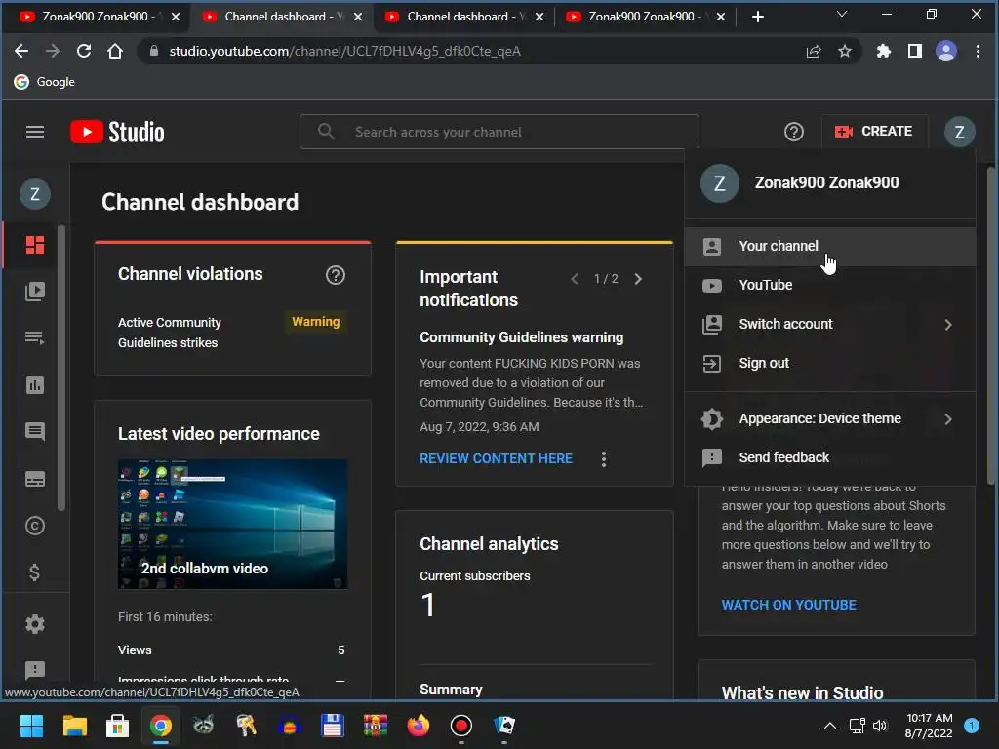This screenshot has height=749, width=999.
Task: Open the Analytics sidebar icon
Action: 35,385
